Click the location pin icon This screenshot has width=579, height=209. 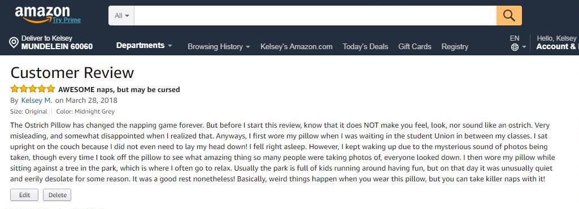(x=14, y=43)
